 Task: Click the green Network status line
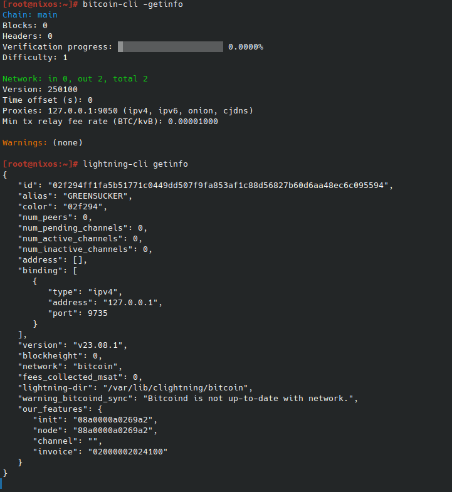[x=75, y=79]
